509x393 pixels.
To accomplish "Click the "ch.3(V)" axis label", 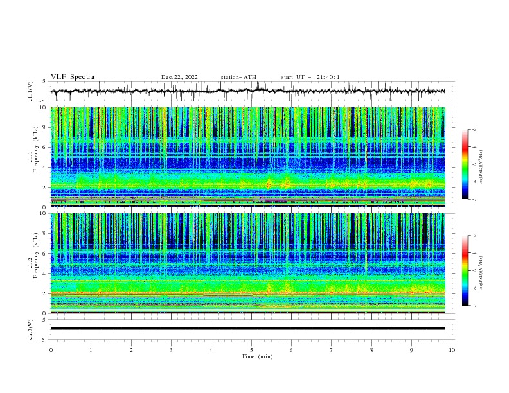I will (x=31, y=329).
